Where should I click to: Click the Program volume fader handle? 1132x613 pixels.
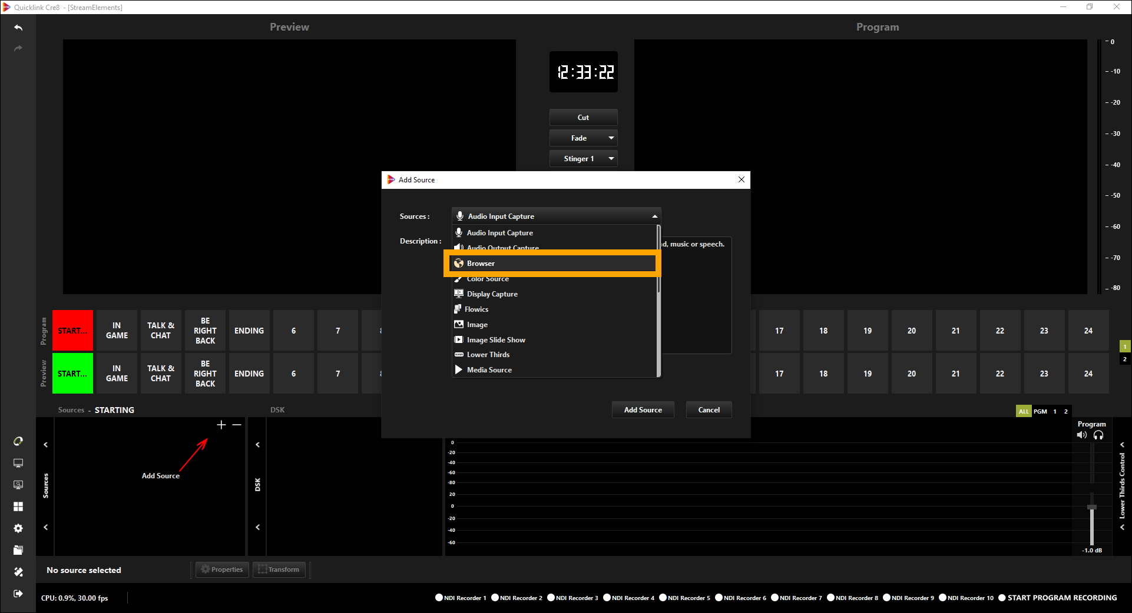[x=1092, y=507]
